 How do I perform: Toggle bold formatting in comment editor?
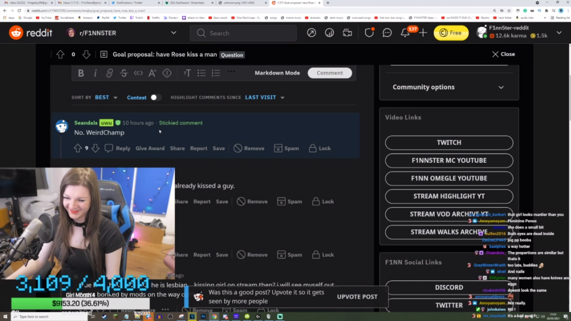coord(81,73)
